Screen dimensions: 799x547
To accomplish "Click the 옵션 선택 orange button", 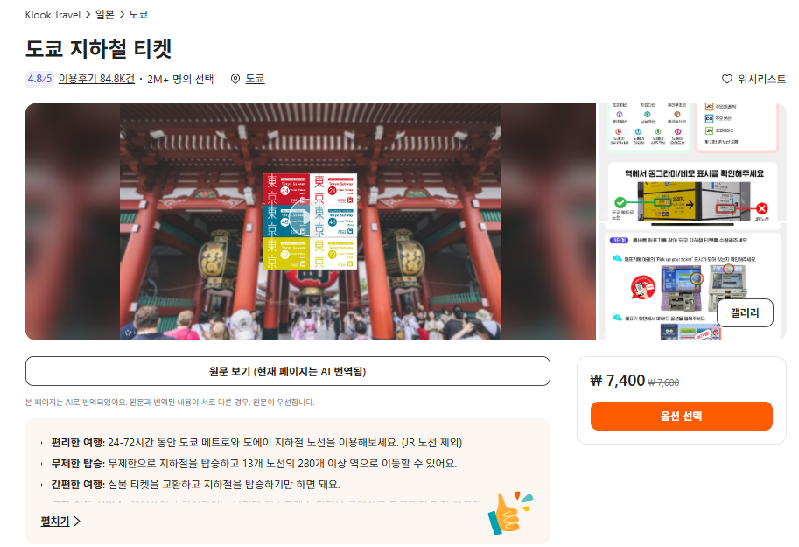I will tap(681, 416).
